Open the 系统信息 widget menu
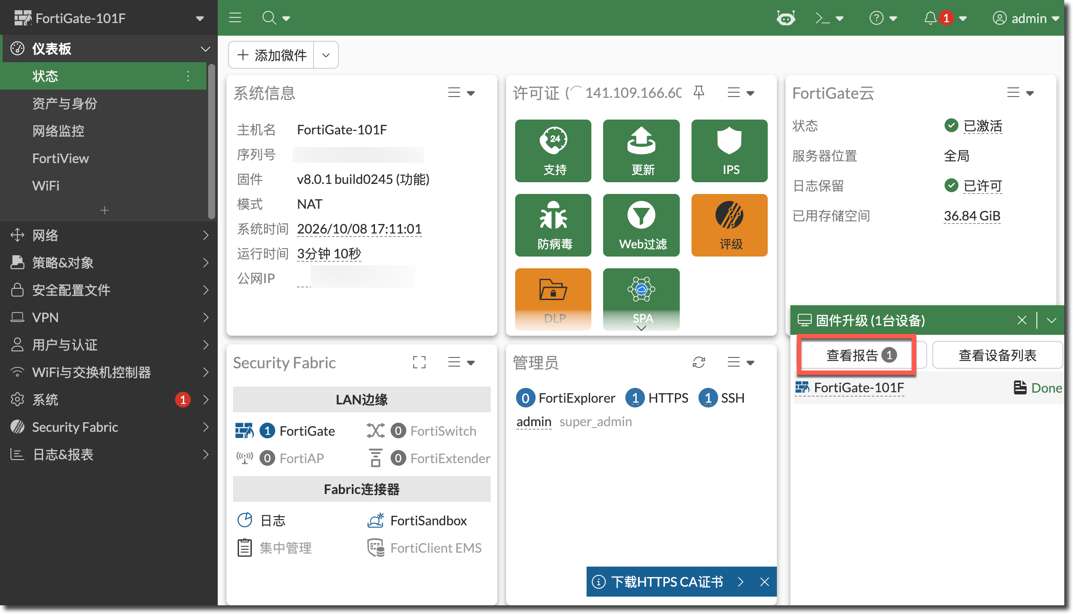Screen dimensions: 1073x614 (461, 93)
